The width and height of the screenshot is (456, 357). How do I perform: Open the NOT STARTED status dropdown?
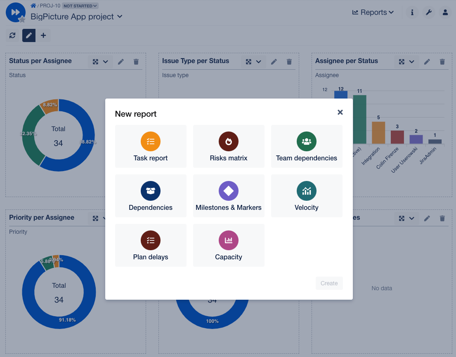pos(80,6)
